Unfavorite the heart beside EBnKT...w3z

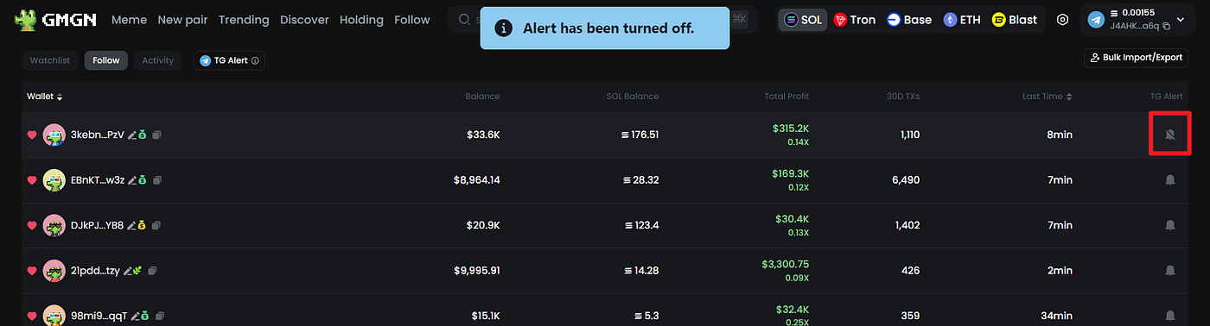32,180
